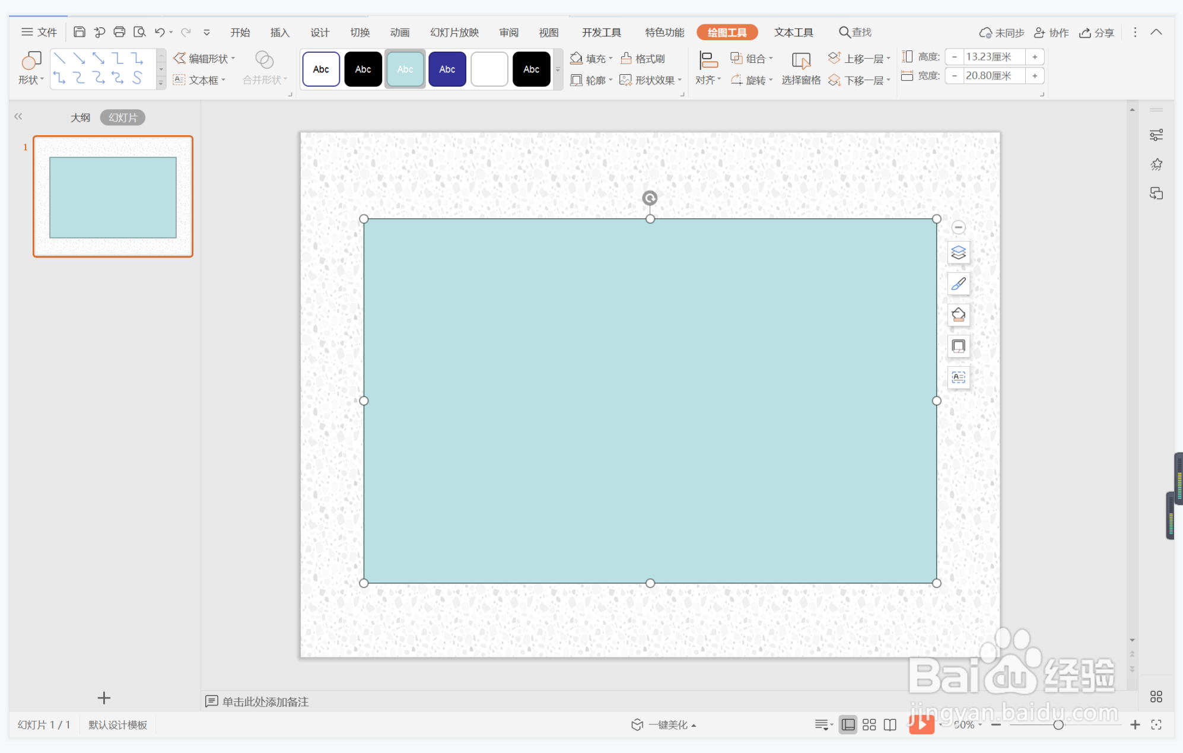
Task: Open the Insert (插入) ribbon tab
Action: coord(279,33)
